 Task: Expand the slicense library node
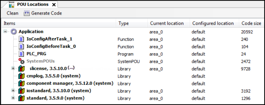[x=13, y=68]
